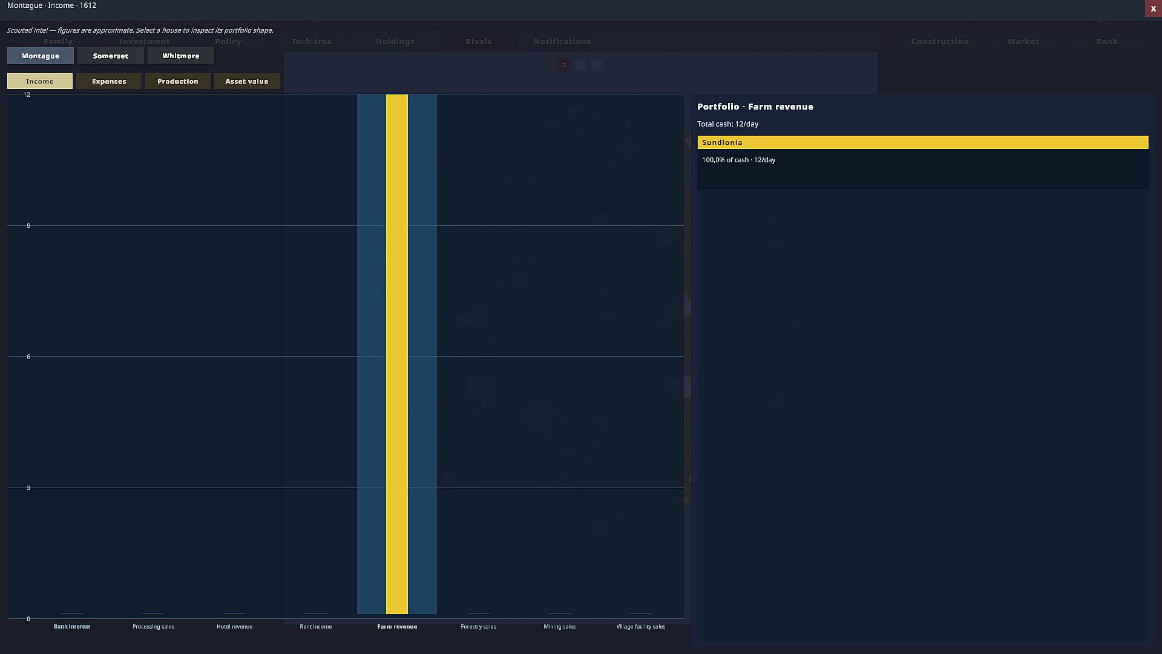The height and width of the screenshot is (654, 1162).
Task: Select the Hotel revenue category label
Action: click(235, 627)
